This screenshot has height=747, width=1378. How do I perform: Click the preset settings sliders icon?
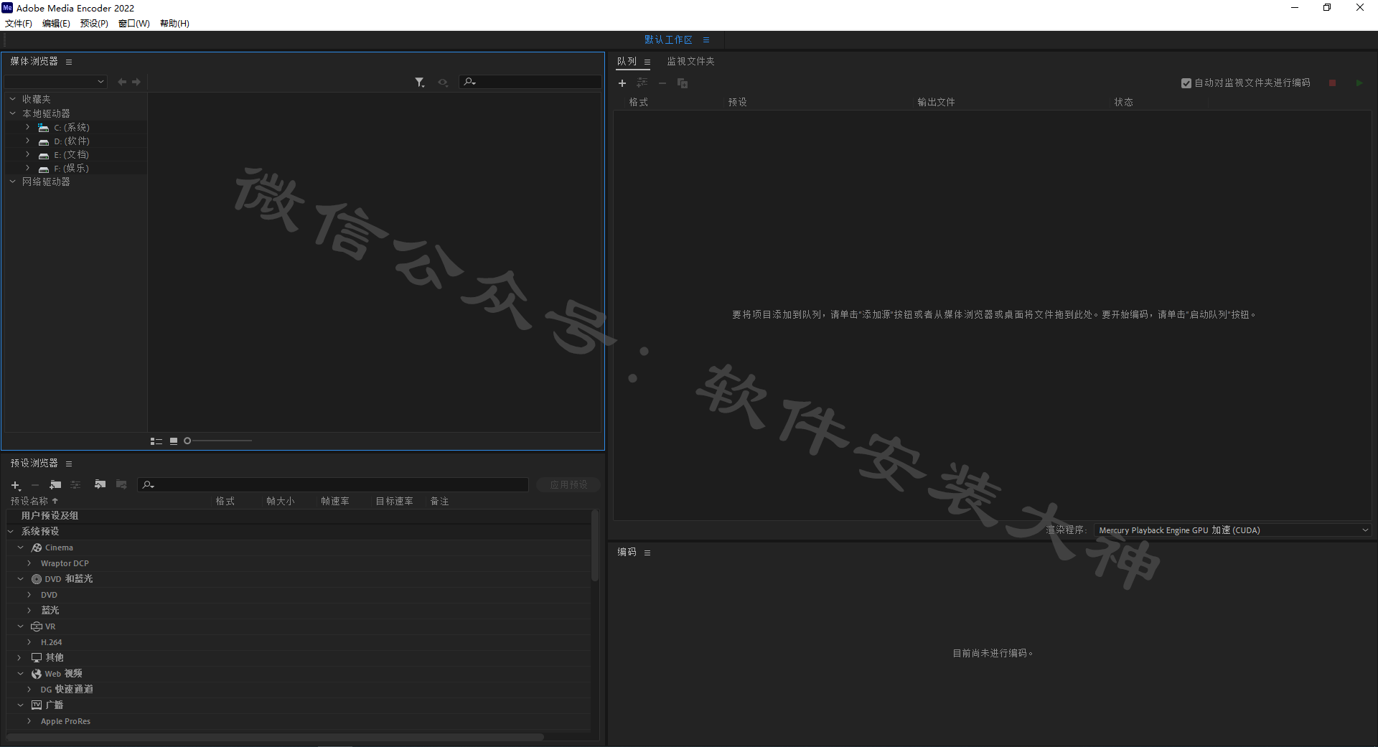pyautogui.click(x=75, y=485)
